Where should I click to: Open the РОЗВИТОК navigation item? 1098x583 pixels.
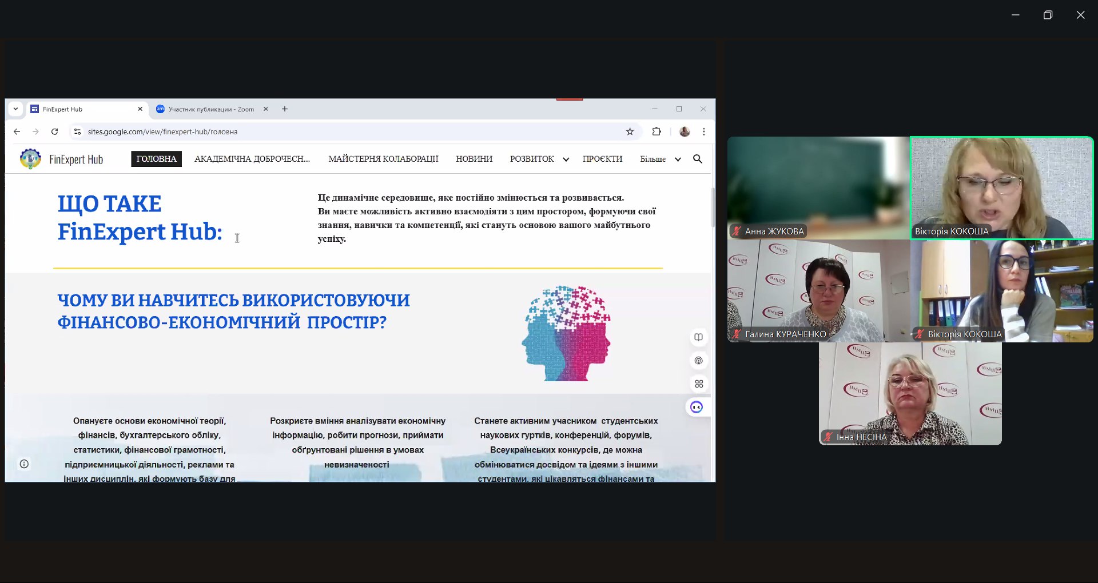tap(532, 159)
